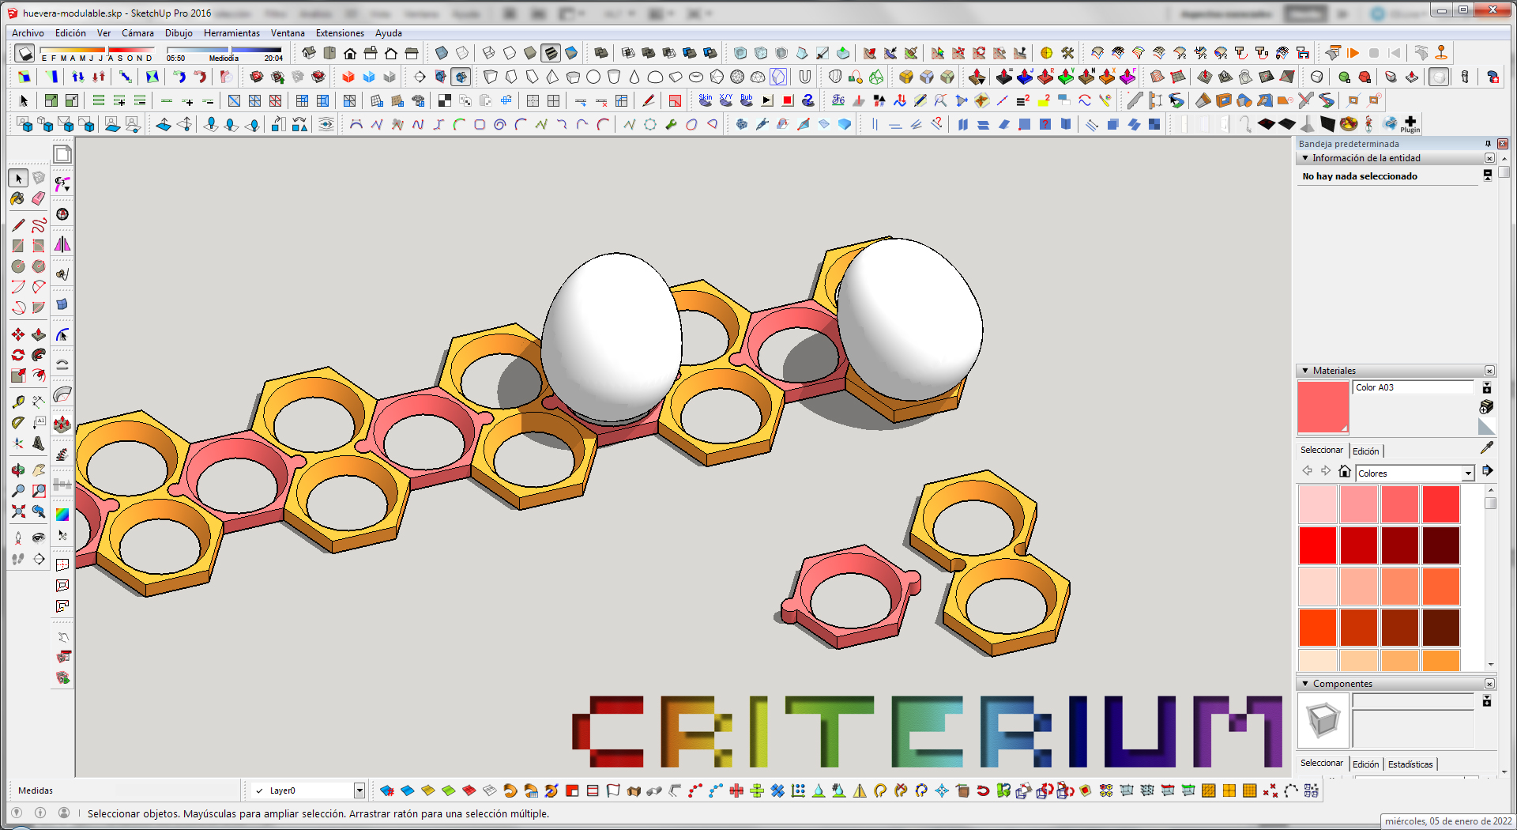Collapse the Información de la entidad panel

click(x=1305, y=158)
